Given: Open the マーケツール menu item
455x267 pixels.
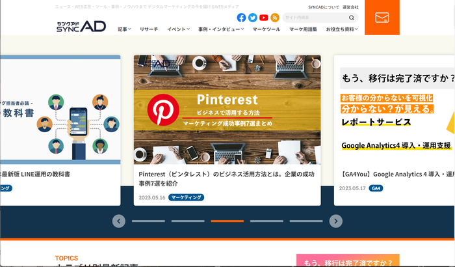Looking at the screenshot, I should pyautogui.click(x=266, y=29).
